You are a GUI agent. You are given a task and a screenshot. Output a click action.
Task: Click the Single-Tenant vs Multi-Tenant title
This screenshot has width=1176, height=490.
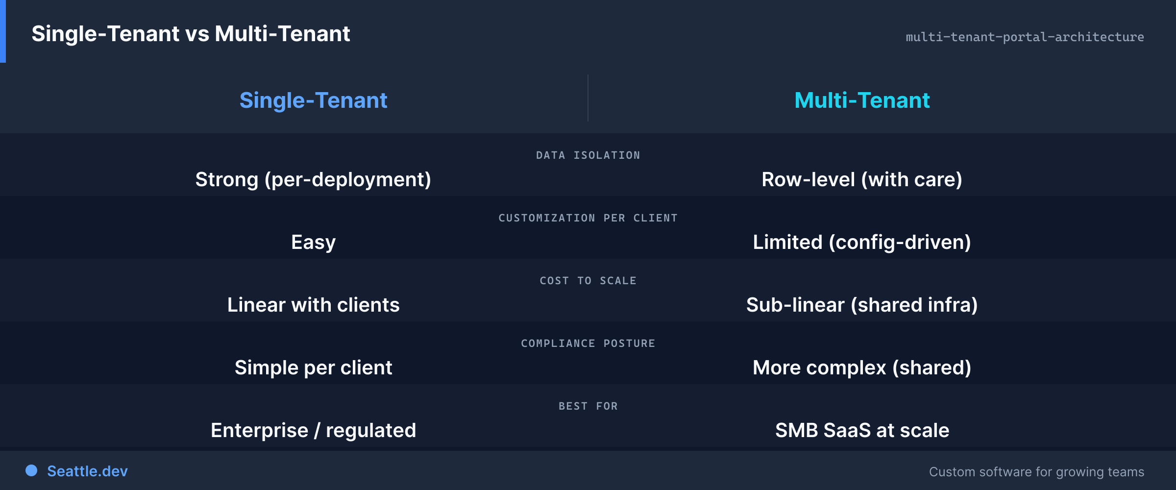pos(191,34)
